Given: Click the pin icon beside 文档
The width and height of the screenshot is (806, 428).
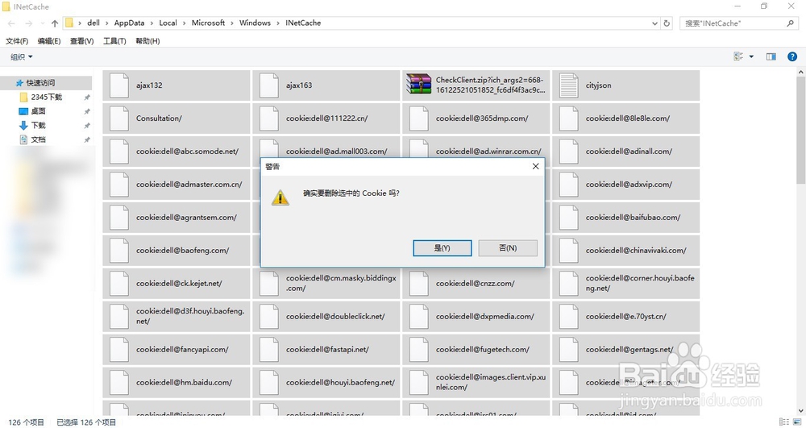Looking at the screenshot, I should [x=87, y=139].
